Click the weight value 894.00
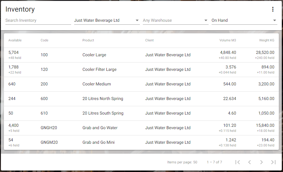This screenshot has height=172, width=283. (268, 67)
